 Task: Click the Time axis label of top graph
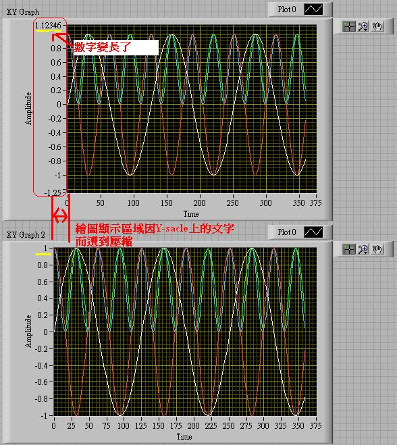[x=191, y=214]
